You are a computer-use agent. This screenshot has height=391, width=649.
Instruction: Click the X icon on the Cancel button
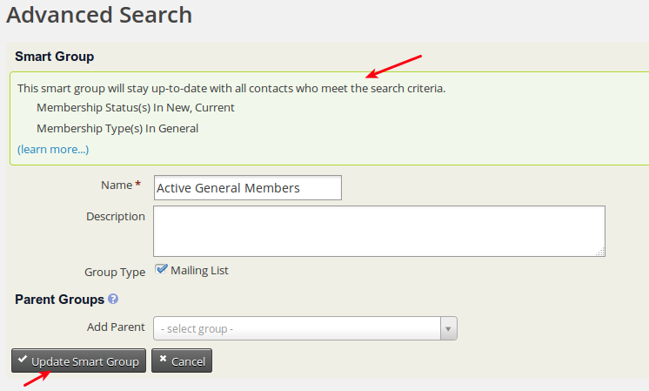(163, 359)
